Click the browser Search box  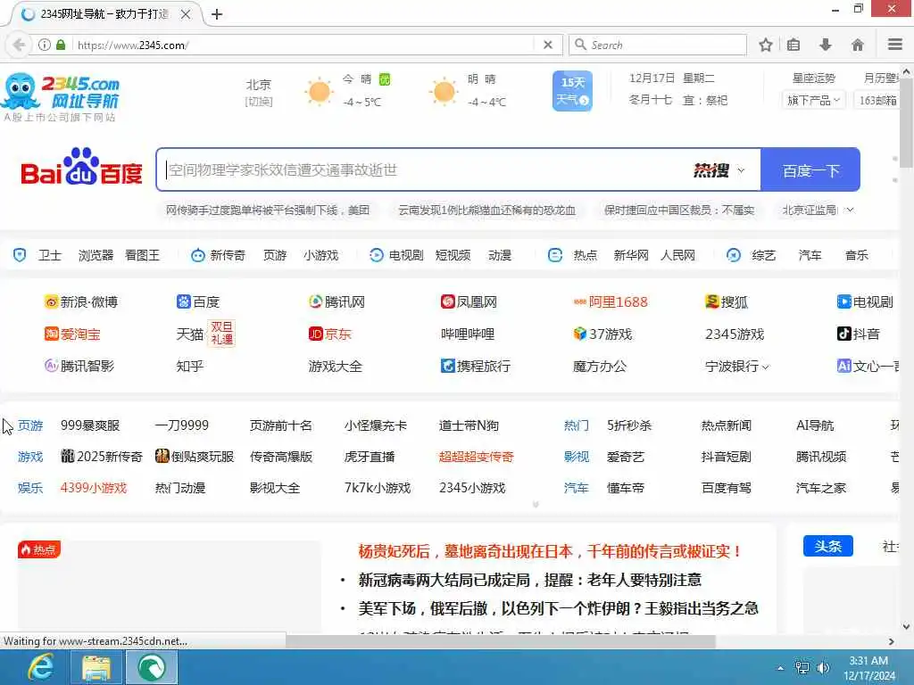click(658, 45)
